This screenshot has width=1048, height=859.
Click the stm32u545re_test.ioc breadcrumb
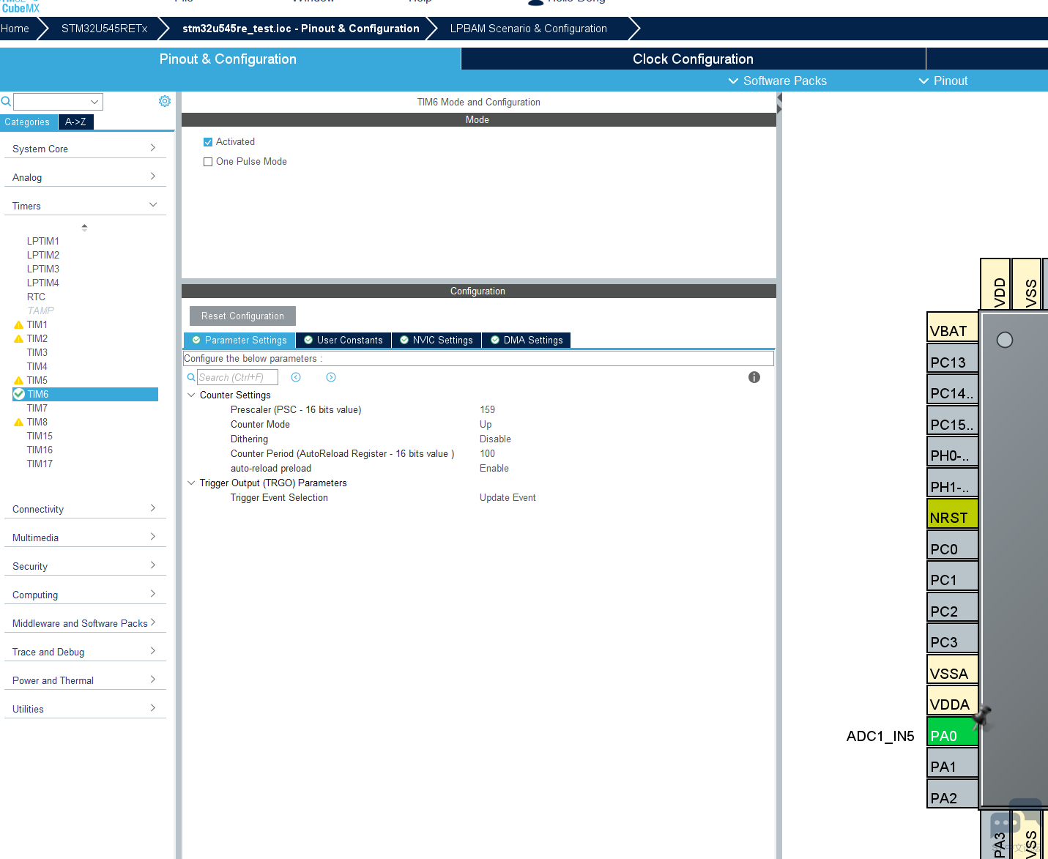click(301, 29)
